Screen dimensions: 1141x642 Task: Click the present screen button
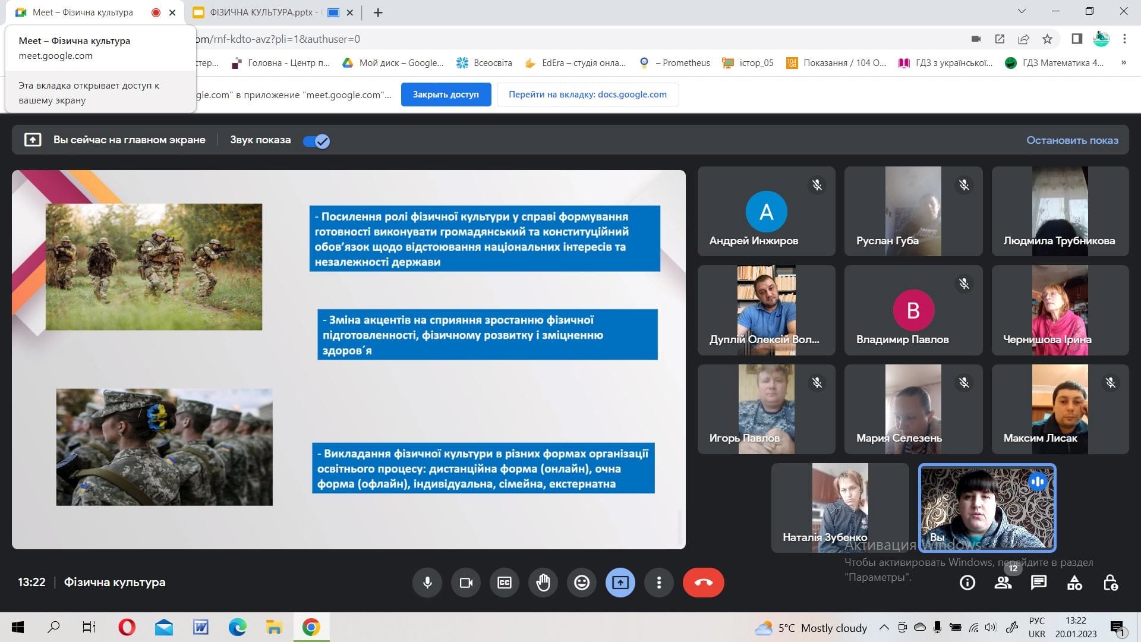pos(620,583)
